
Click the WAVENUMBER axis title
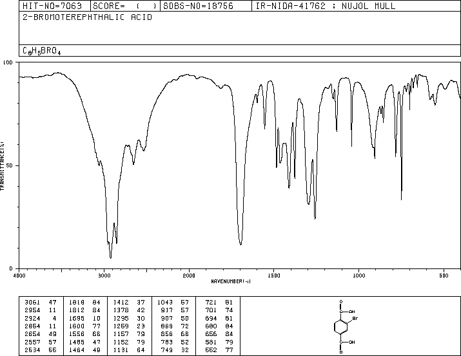click(231, 281)
